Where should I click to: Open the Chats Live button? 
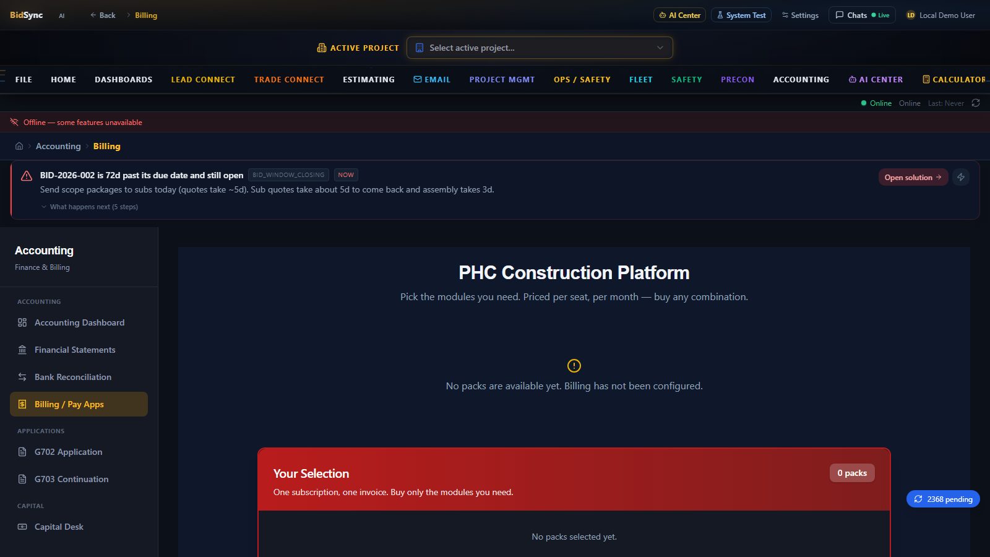click(x=863, y=15)
